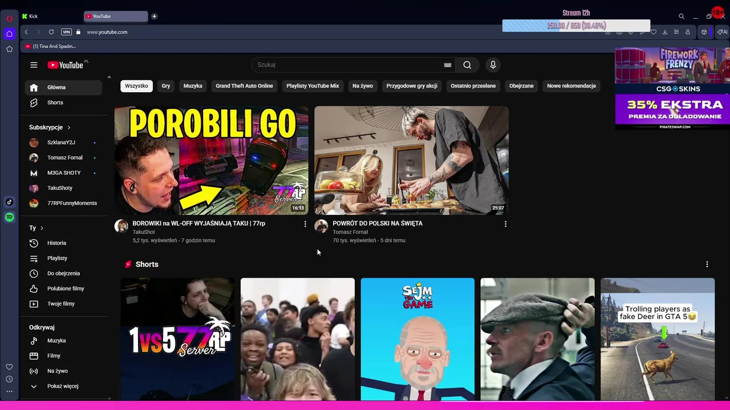
Task: Open TakuShoty subscription channel
Action: tap(63, 188)
